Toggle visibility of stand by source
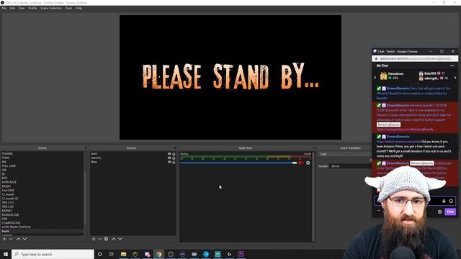 point(169,158)
